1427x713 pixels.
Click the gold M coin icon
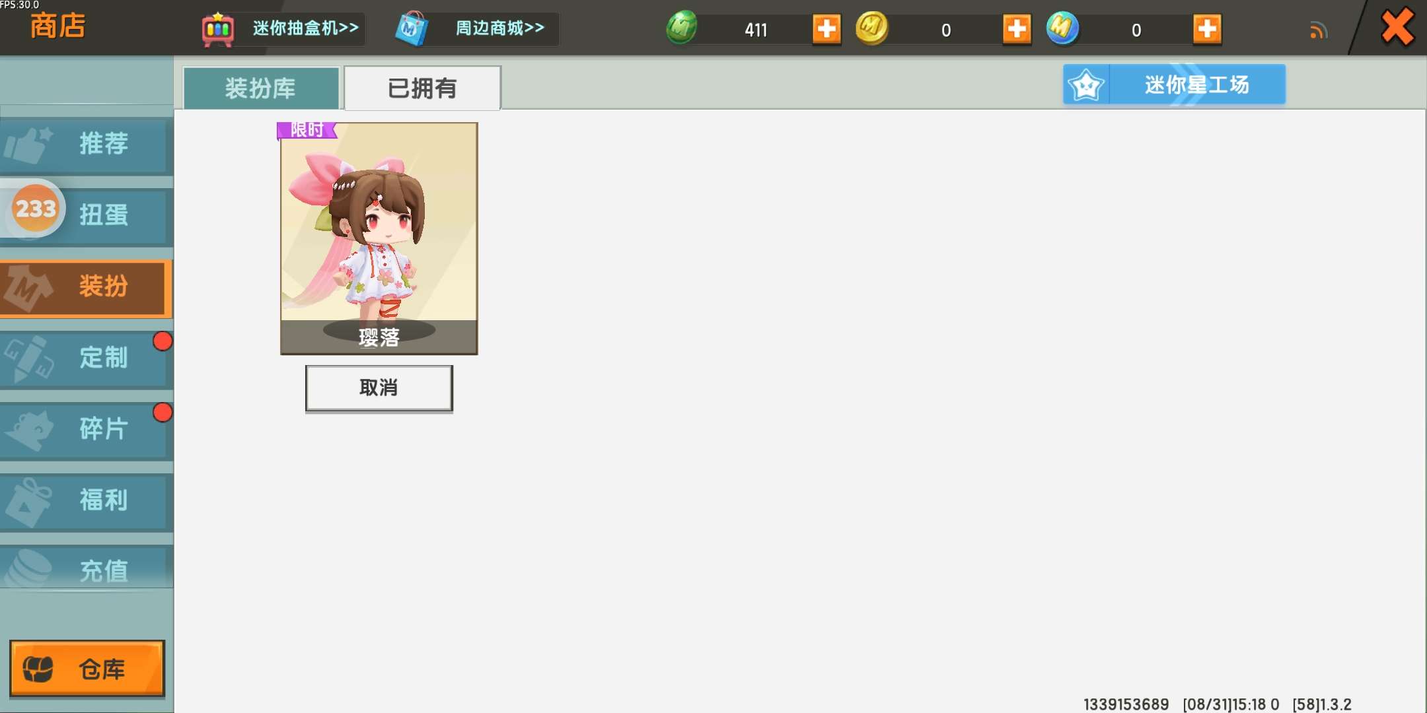[871, 28]
